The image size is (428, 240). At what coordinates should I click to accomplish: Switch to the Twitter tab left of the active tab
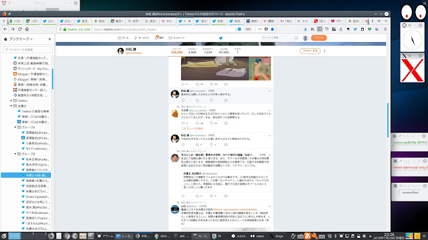tap(83, 21)
